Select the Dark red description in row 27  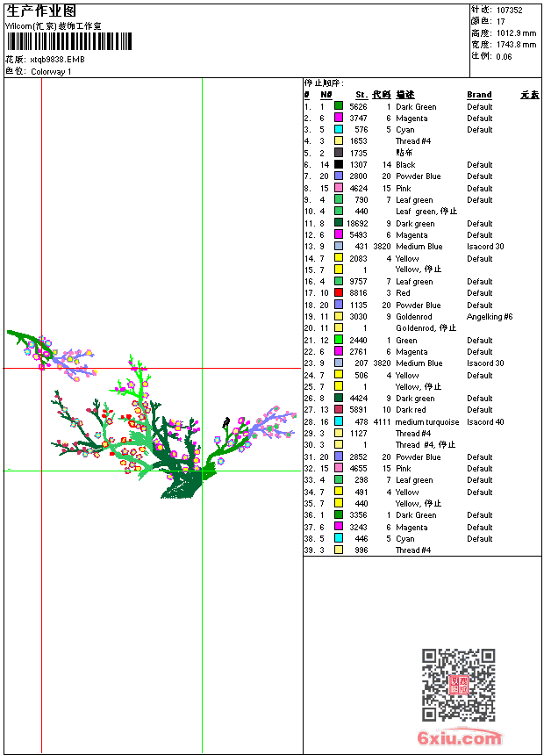tap(411, 410)
